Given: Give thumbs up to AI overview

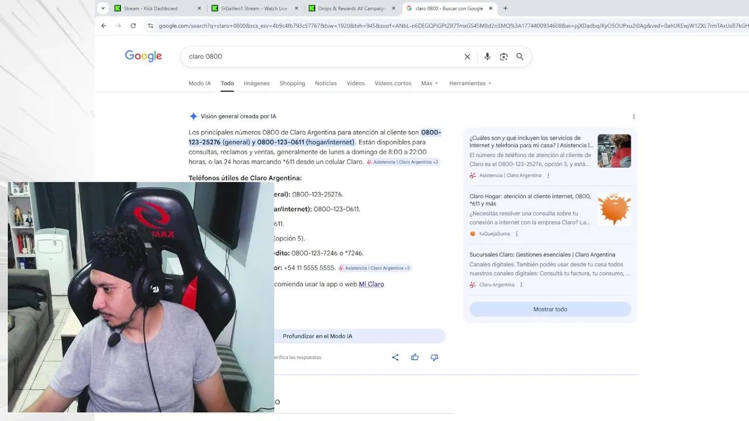Looking at the screenshot, I should (415, 357).
